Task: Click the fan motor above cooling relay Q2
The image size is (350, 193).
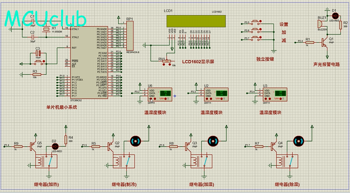Action: click(136, 141)
